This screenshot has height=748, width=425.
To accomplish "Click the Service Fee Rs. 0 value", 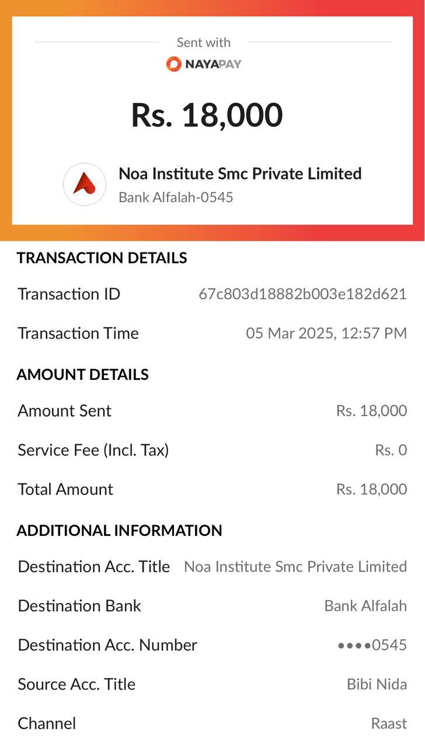I will pyautogui.click(x=391, y=450).
